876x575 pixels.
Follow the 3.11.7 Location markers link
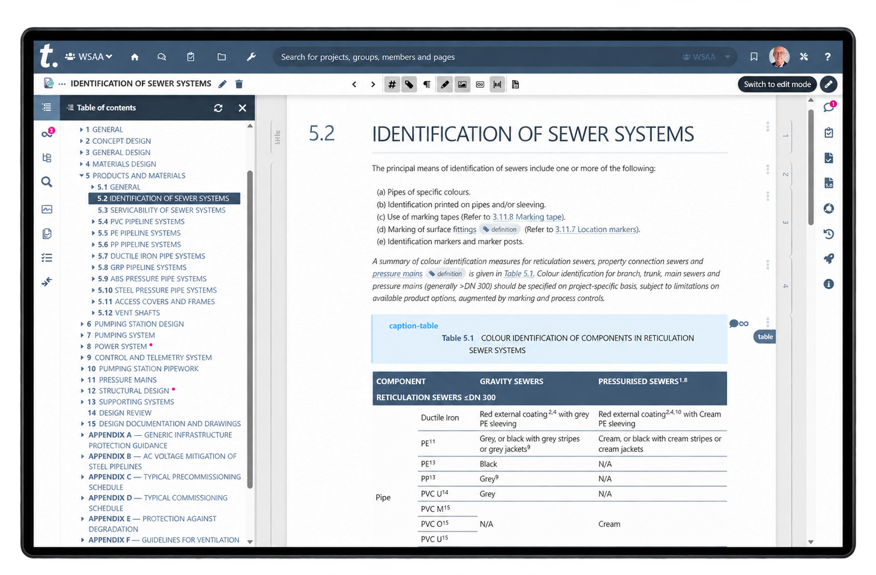tap(596, 229)
